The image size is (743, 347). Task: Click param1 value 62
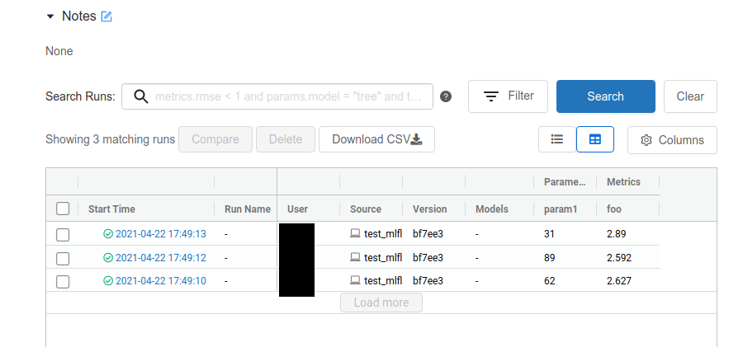[x=550, y=281]
